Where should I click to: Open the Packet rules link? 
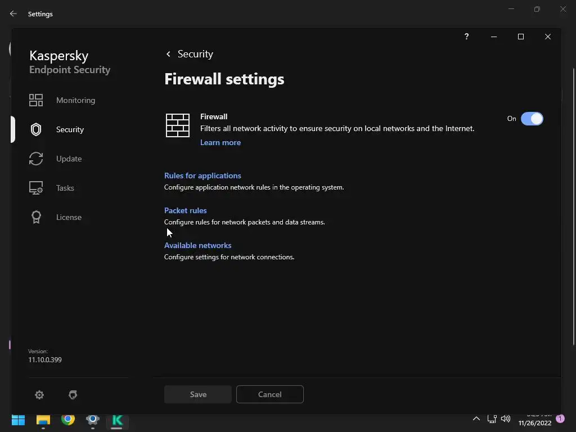tap(186, 210)
